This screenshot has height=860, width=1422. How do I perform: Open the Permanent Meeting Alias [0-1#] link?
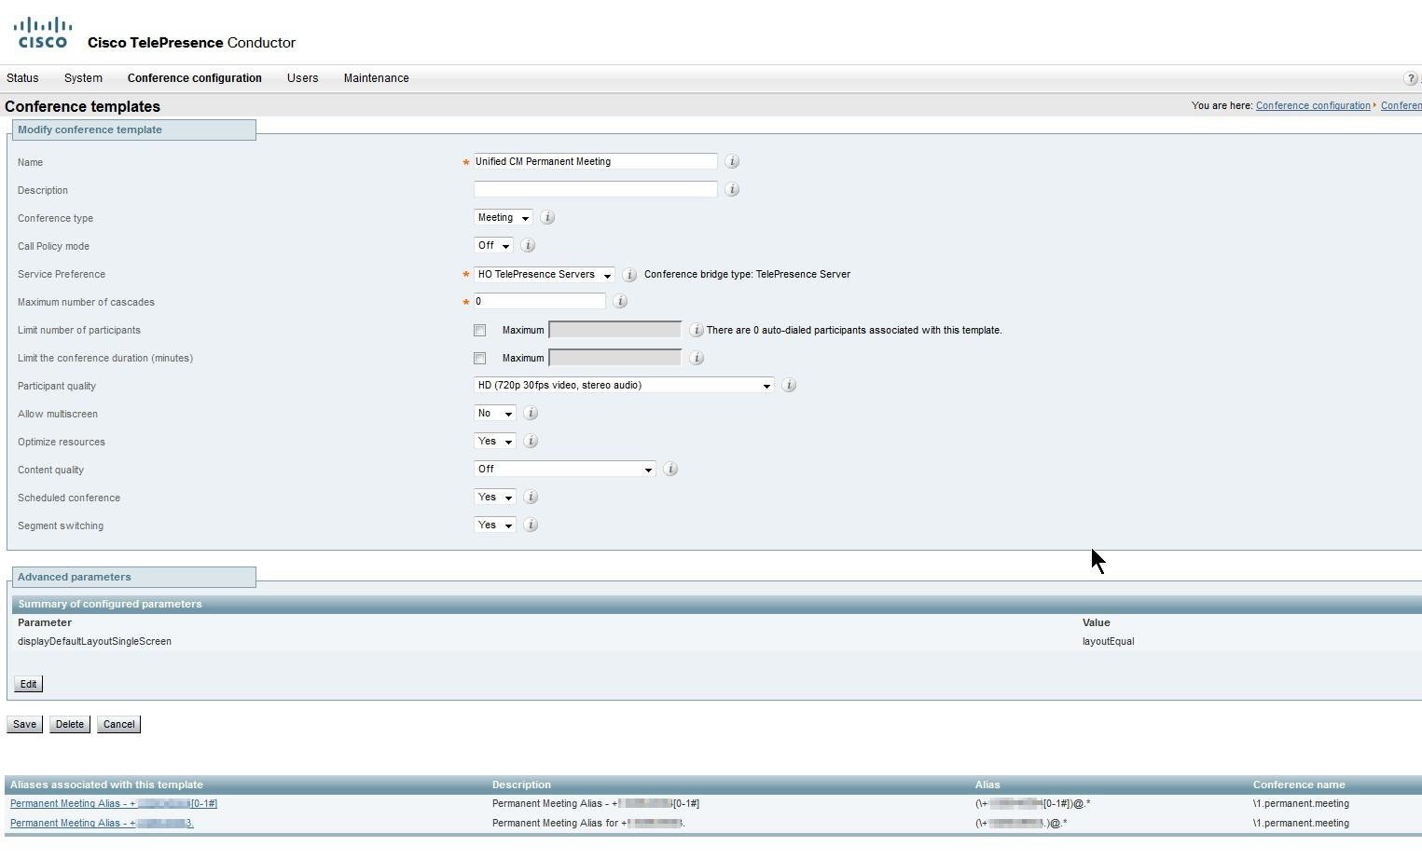[x=114, y=804]
